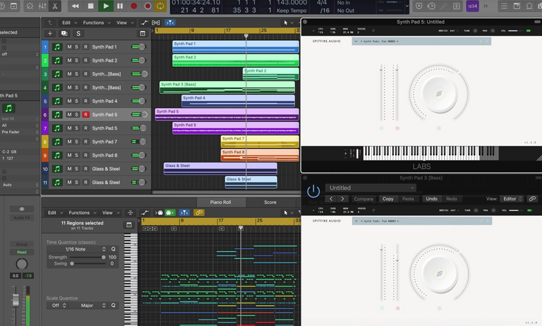
Task: Switch to the Score tab
Action: [x=270, y=202]
